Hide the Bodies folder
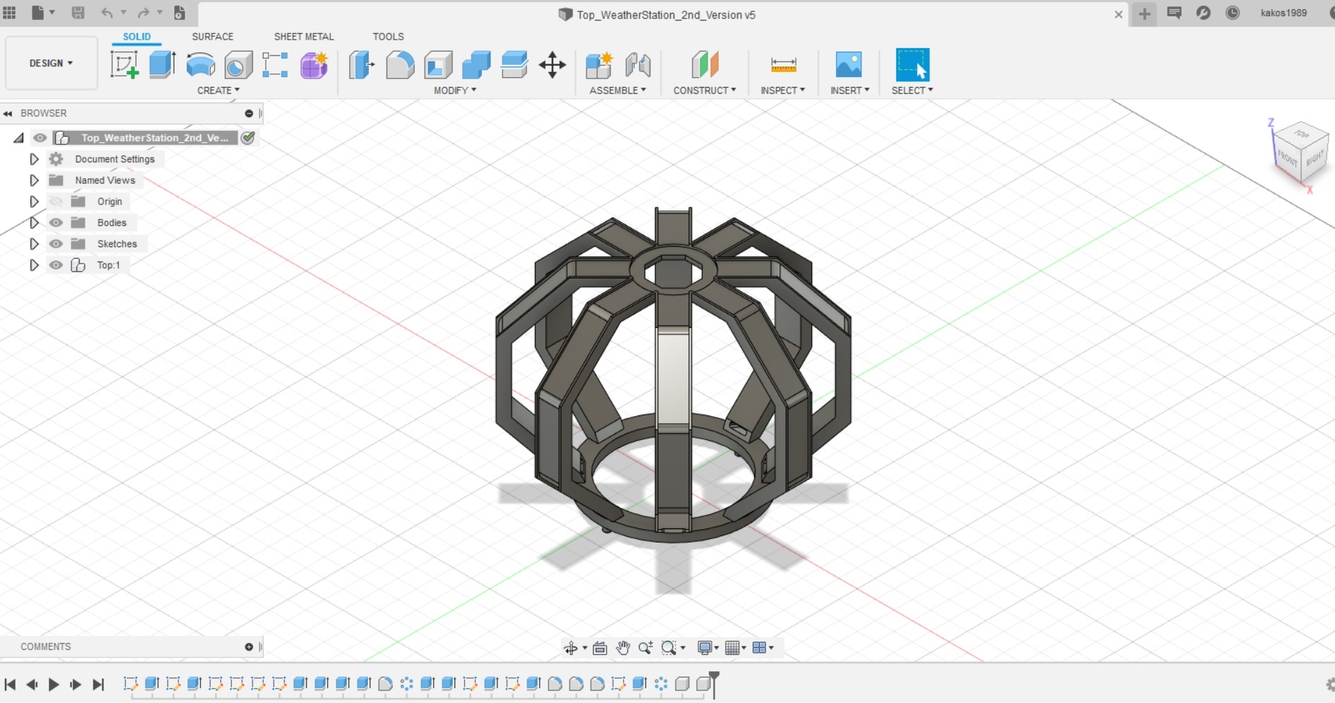Image resolution: width=1335 pixels, height=703 pixels. click(x=56, y=223)
